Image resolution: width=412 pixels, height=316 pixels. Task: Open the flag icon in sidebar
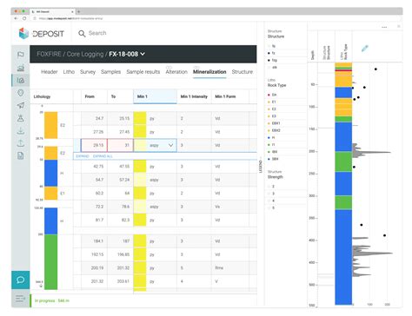coord(21,55)
